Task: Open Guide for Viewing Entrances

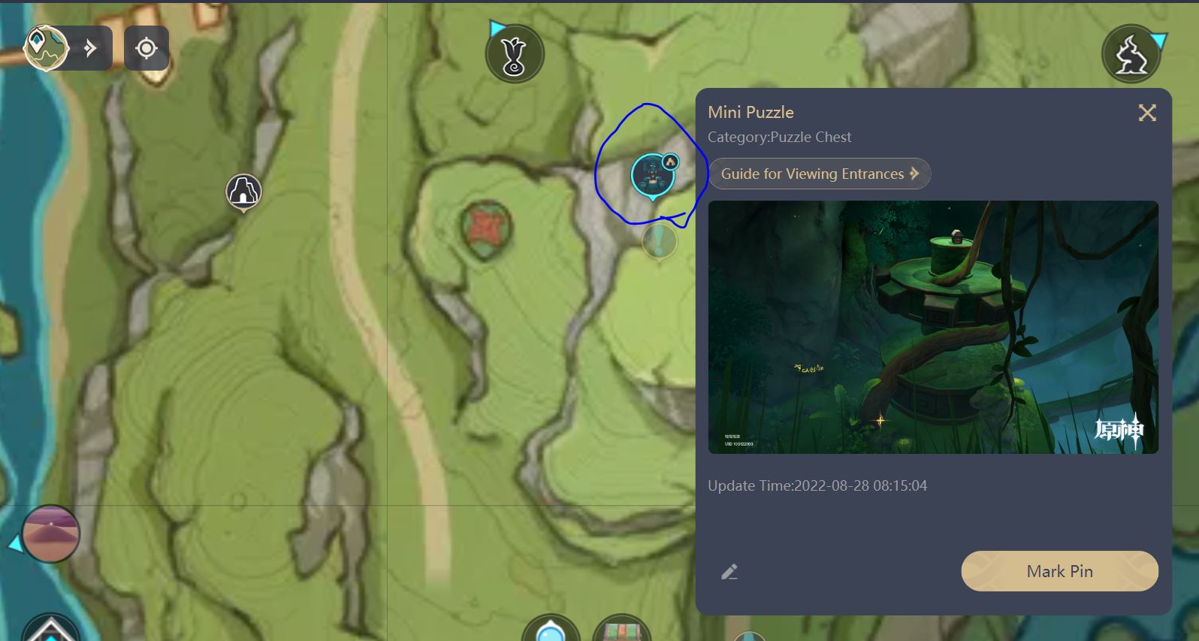Action: click(x=820, y=174)
